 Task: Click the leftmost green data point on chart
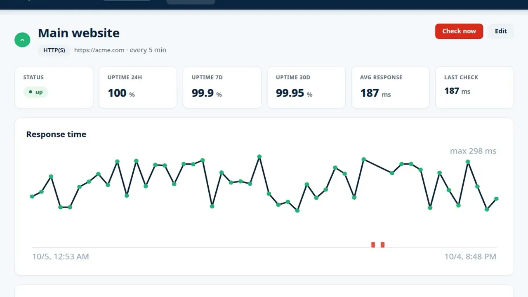coord(32,196)
